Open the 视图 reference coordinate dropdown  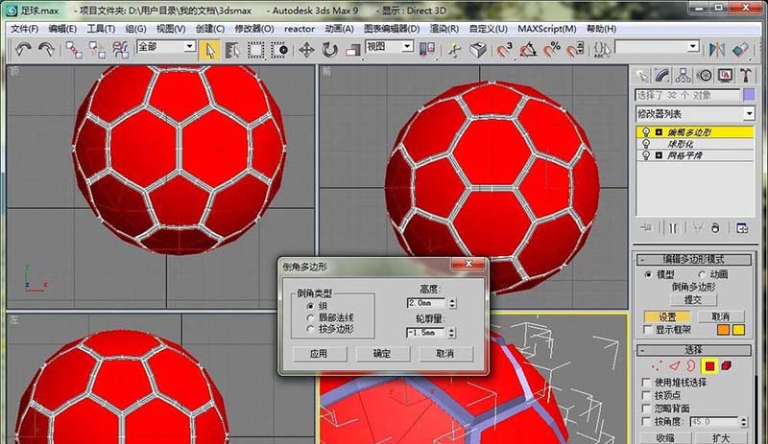pos(407,46)
